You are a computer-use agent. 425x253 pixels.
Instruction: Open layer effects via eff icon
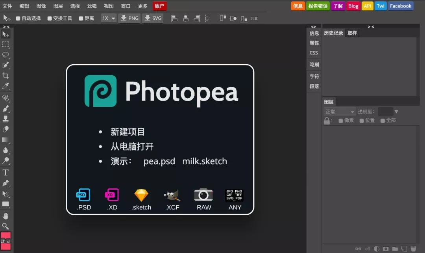pyautogui.click(x=368, y=249)
